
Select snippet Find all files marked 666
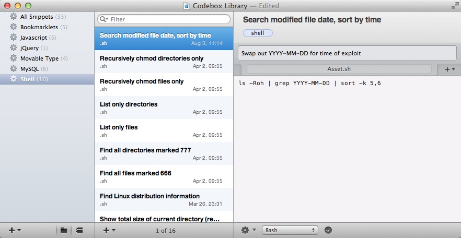click(164, 176)
